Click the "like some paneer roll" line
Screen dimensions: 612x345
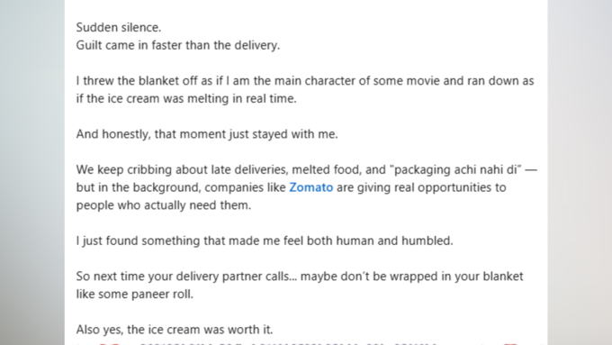coord(135,295)
